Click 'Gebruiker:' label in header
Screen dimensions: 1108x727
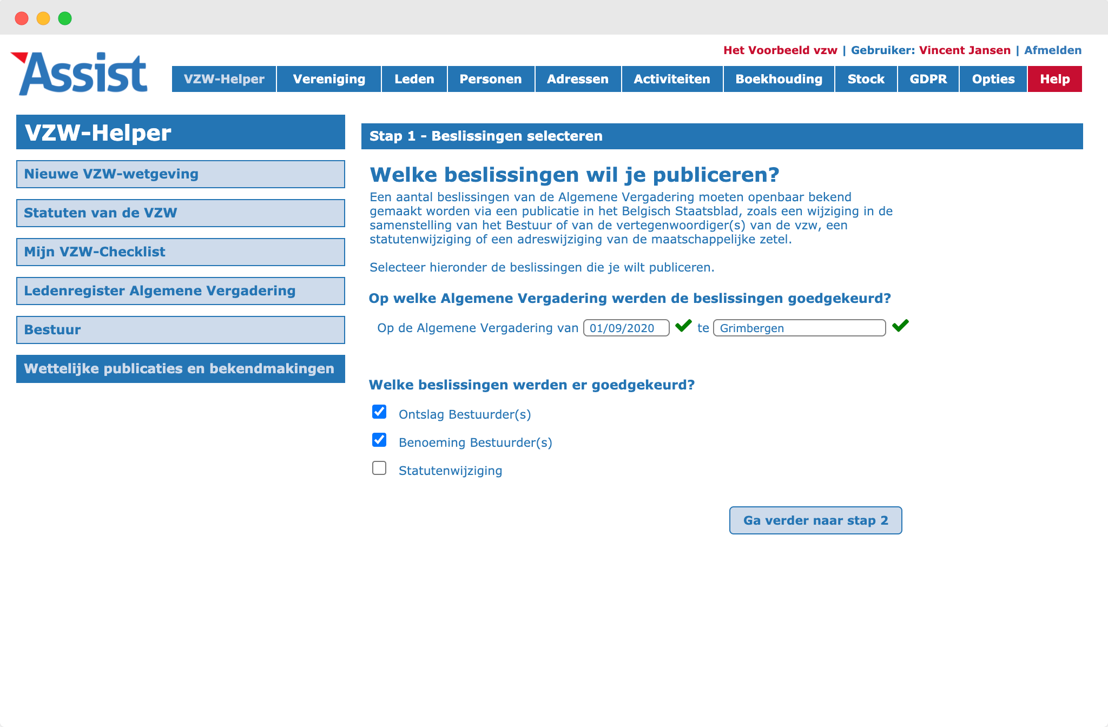(x=883, y=50)
